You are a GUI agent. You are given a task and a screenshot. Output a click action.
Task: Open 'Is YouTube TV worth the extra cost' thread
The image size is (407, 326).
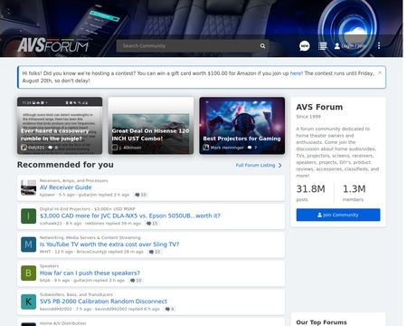point(109,244)
